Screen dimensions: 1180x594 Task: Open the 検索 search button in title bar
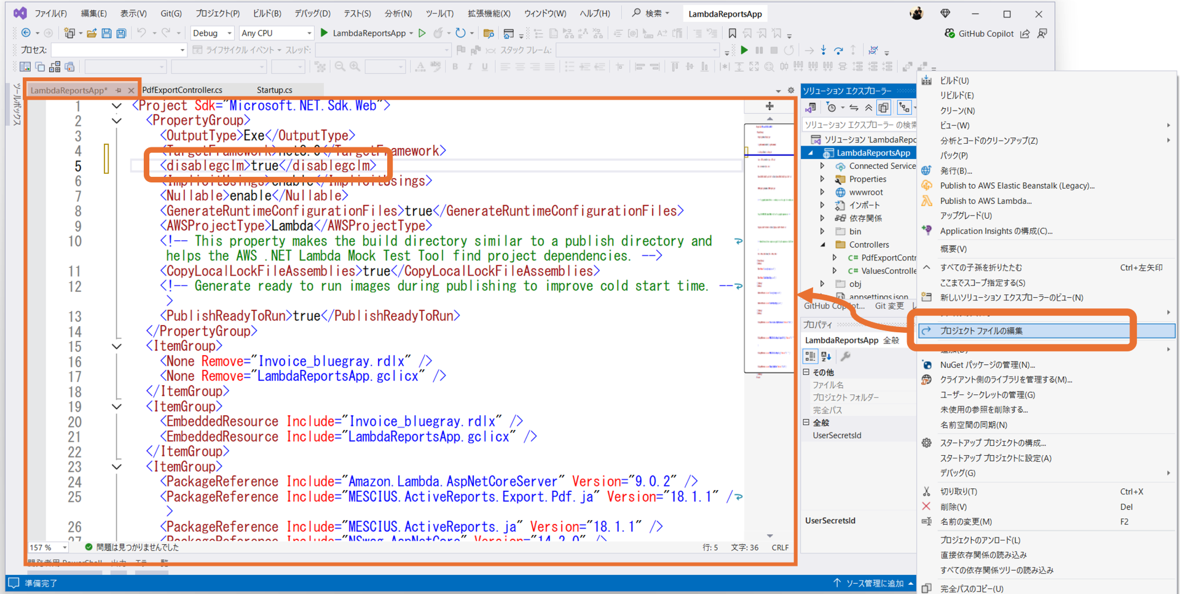click(651, 13)
